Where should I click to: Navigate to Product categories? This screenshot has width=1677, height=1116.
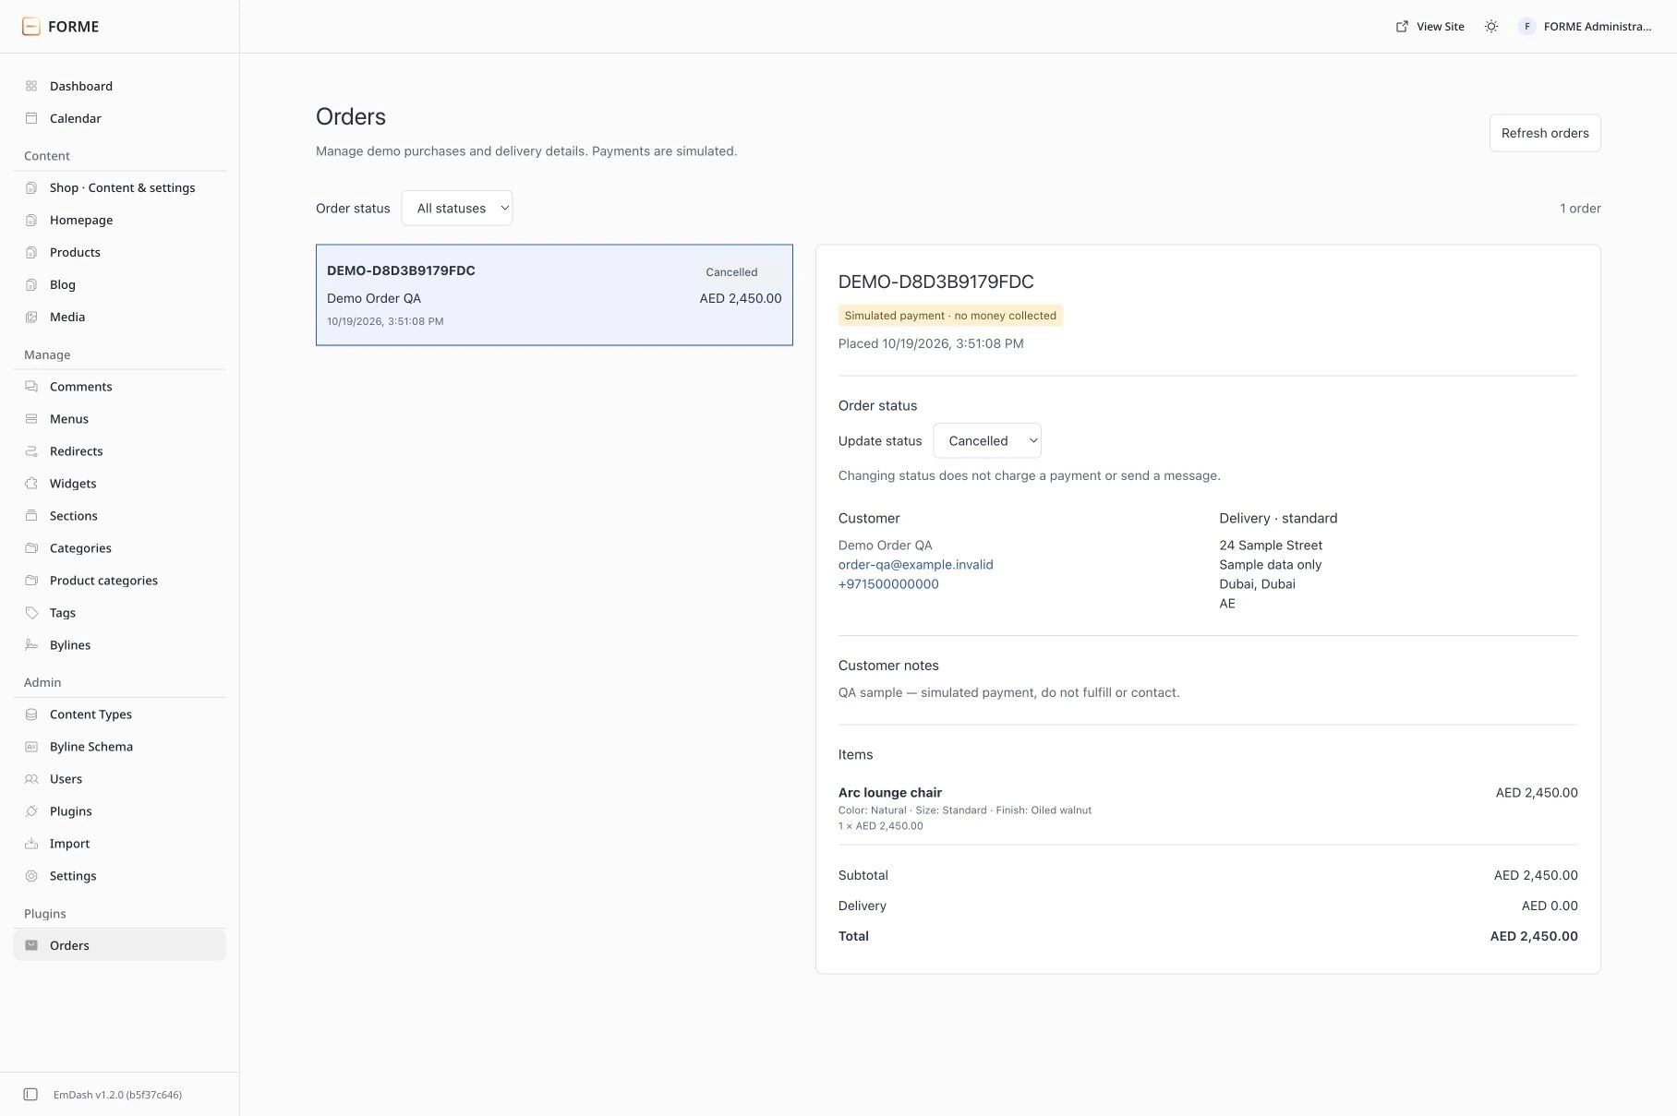coord(119,581)
